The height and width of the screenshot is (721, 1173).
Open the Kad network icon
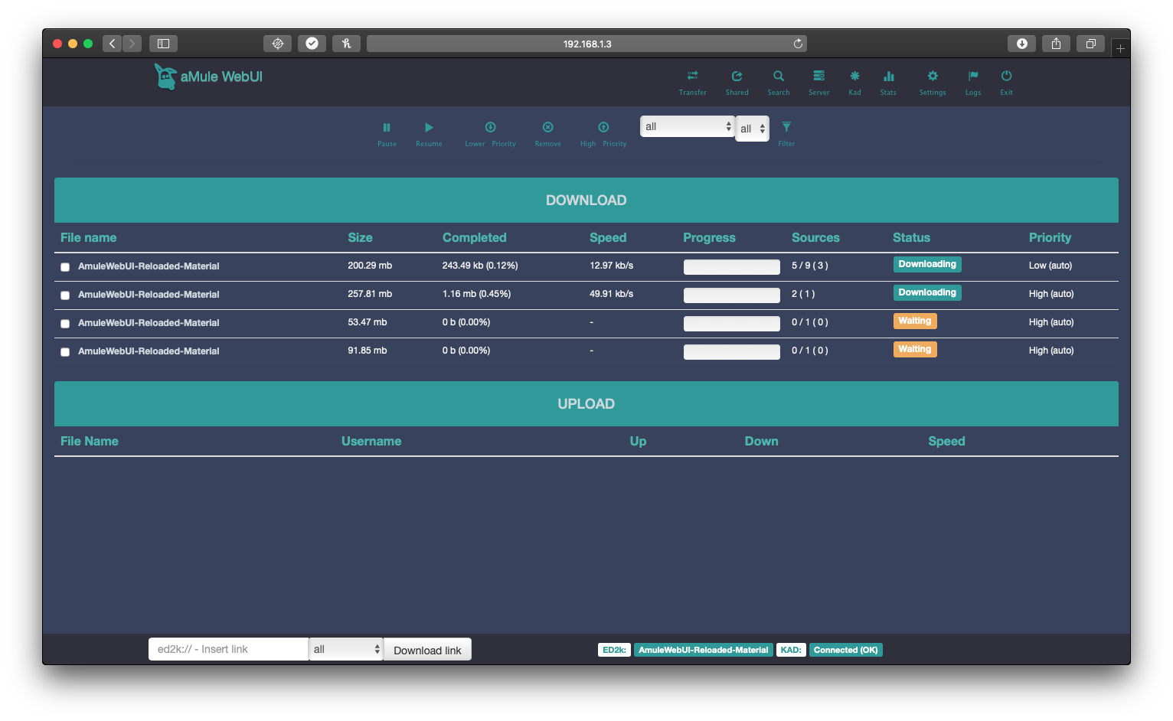tap(854, 76)
